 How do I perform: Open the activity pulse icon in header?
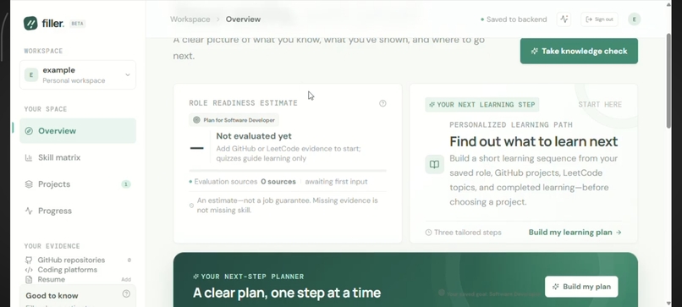(x=564, y=19)
